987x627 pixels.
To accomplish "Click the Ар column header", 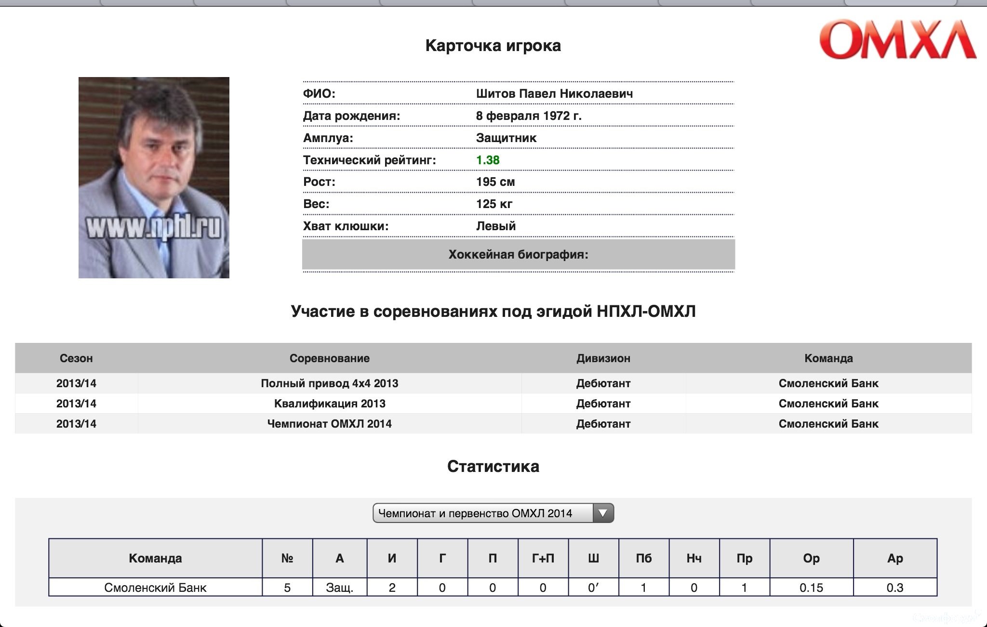I will pos(895,558).
